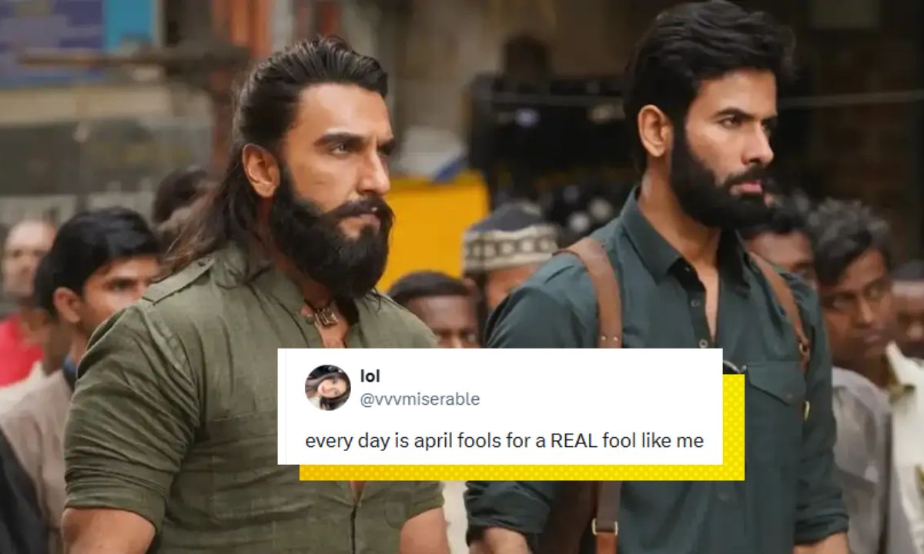The image size is (924, 554).
Task: Click the yellow dotted border under the tweet
Action: coord(524,472)
